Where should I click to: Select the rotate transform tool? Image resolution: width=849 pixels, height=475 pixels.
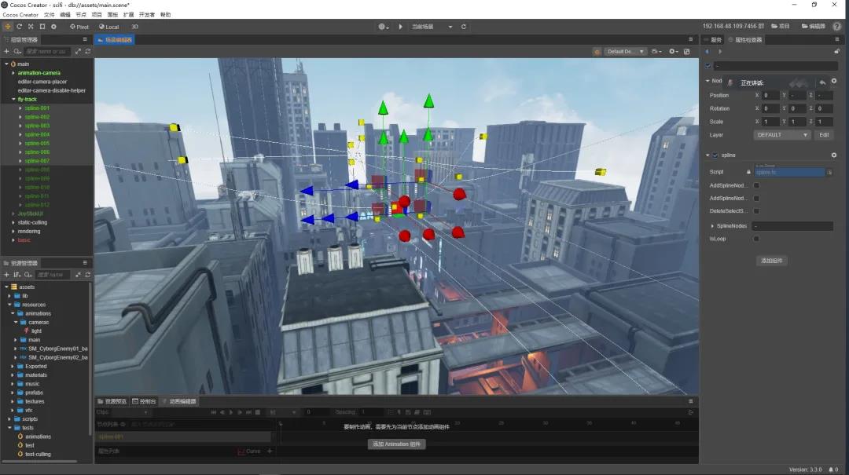(x=20, y=27)
